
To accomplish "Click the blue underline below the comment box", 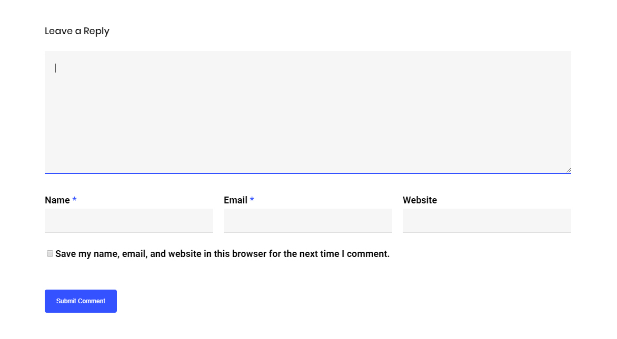I will click(x=307, y=173).
